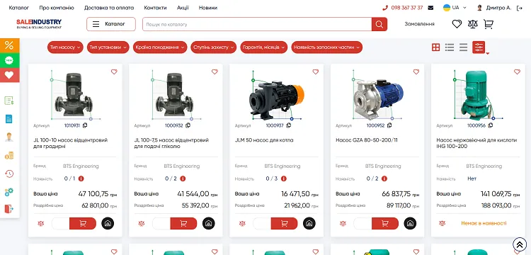531x255 pixels.
Task: Open the filter sliders settings button
Action: [479, 47]
